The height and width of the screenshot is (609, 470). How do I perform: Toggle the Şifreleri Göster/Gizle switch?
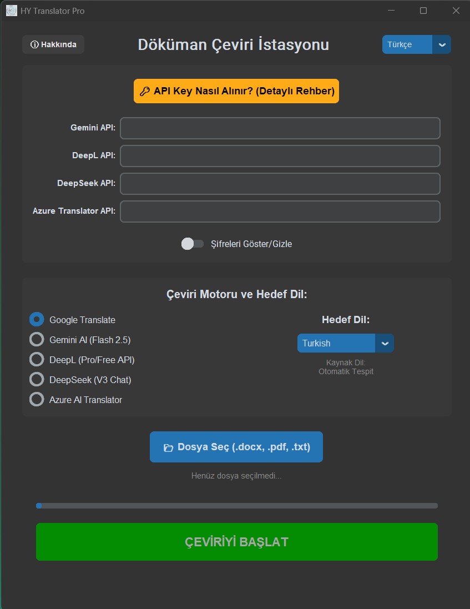click(x=193, y=244)
